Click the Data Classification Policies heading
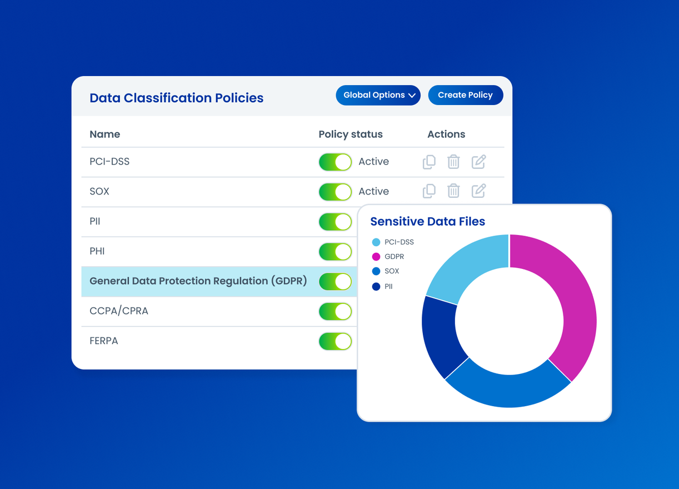This screenshot has width=679, height=489. 177,98
